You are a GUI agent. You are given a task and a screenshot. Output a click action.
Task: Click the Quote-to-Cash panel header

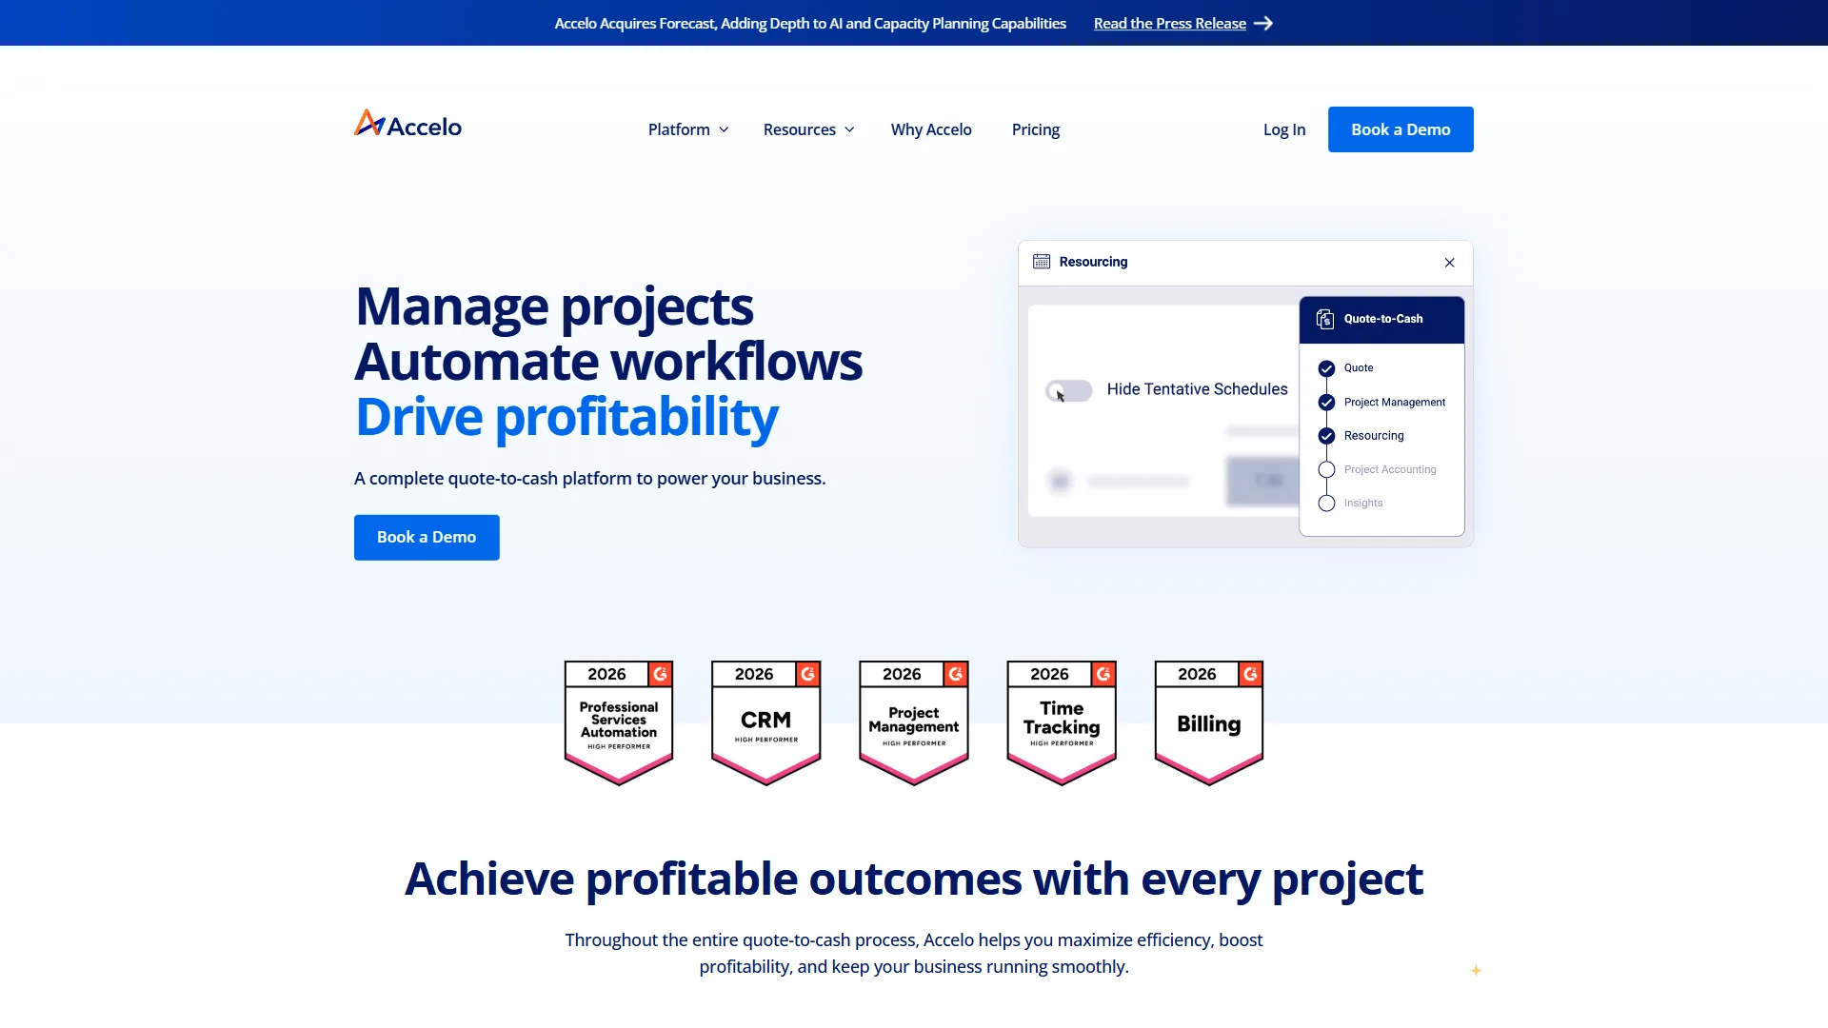click(x=1381, y=320)
